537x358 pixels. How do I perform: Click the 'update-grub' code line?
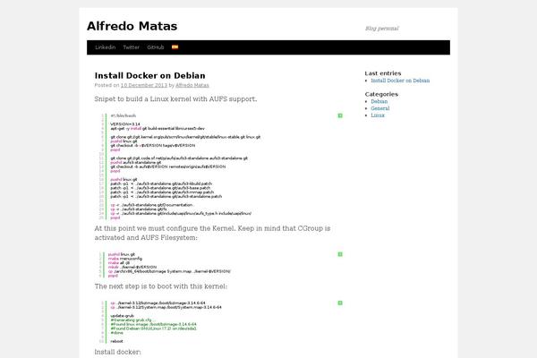(123, 316)
